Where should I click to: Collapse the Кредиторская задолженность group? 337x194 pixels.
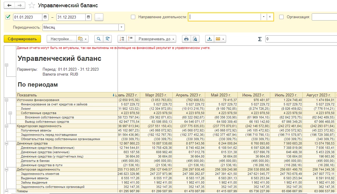6,126
